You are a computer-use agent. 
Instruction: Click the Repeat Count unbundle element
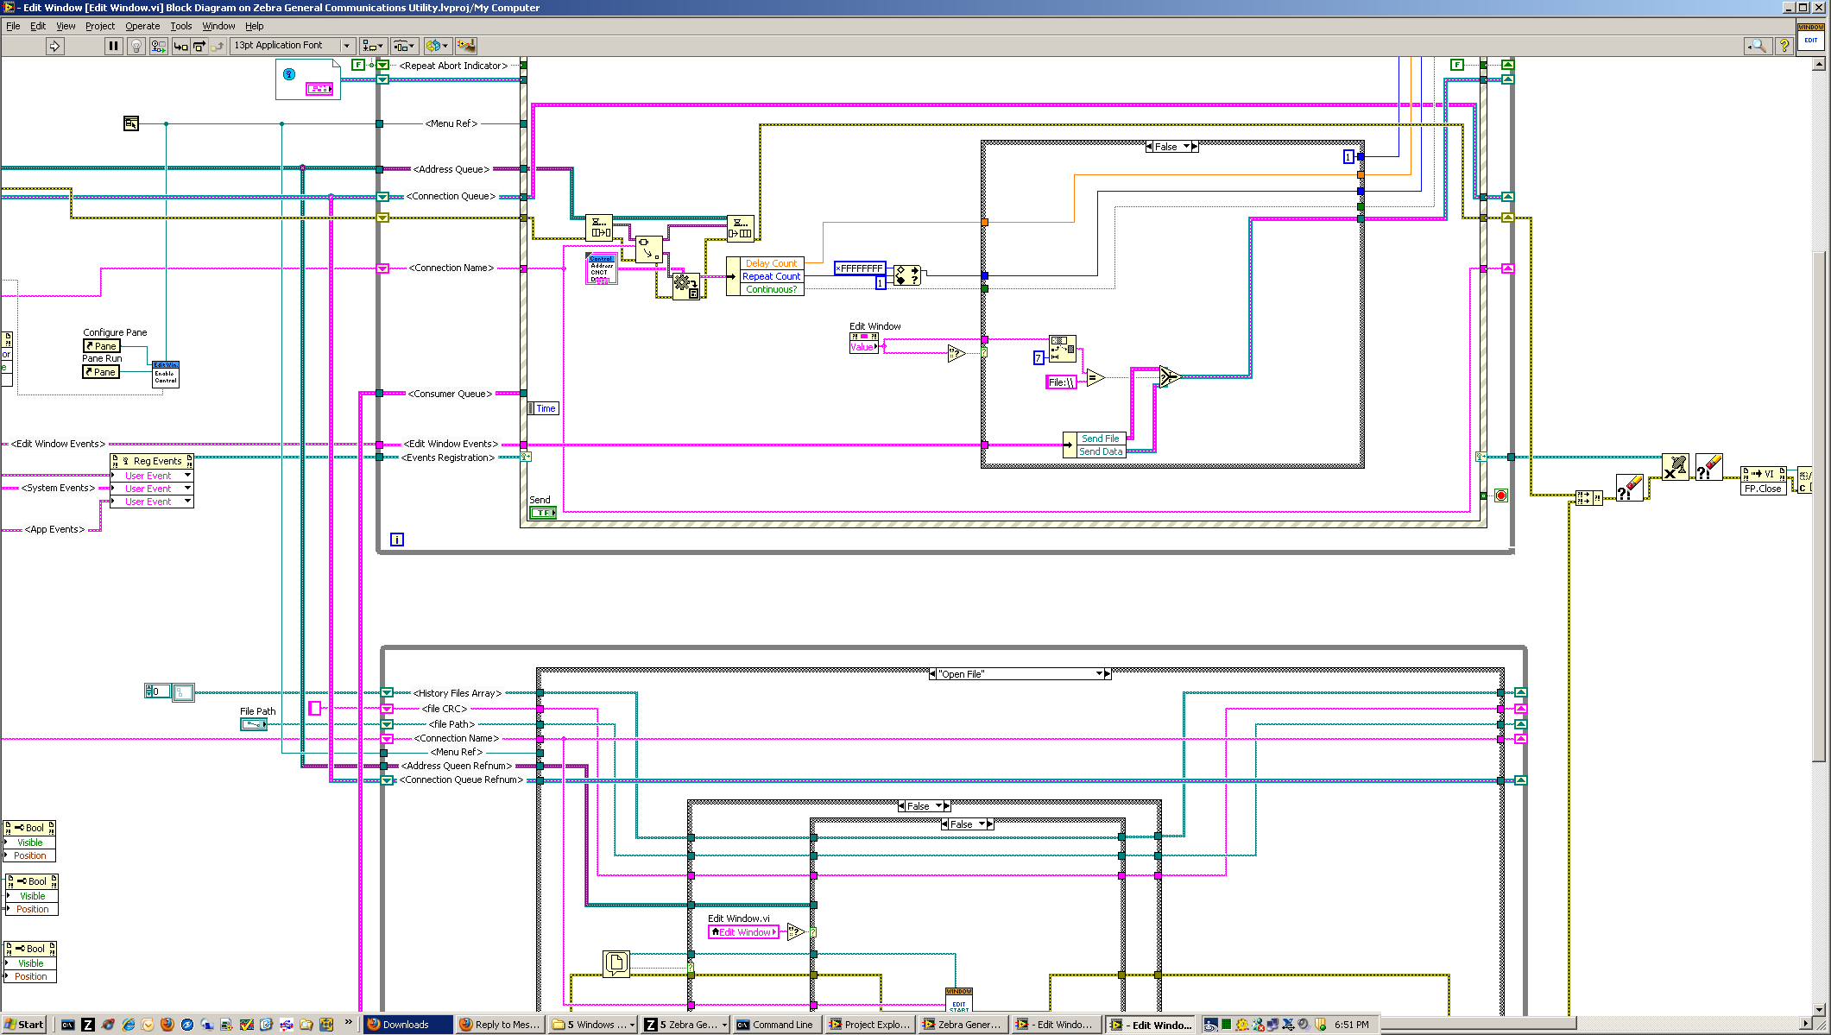pos(771,276)
